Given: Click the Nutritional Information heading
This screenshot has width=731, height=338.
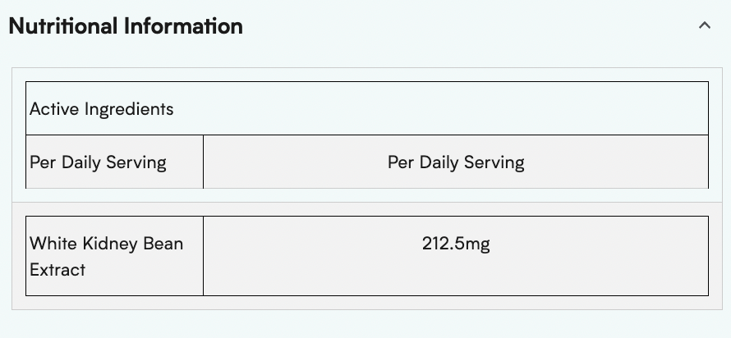Looking at the screenshot, I should click(126, 26).
